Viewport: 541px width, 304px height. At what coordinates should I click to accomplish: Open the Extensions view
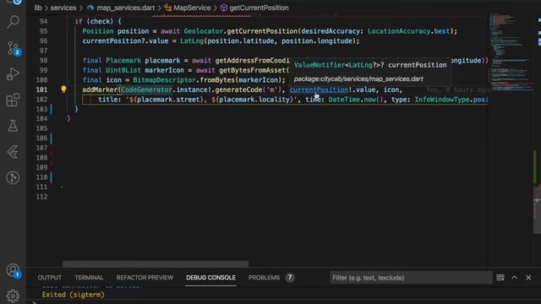tap(13, 100)
